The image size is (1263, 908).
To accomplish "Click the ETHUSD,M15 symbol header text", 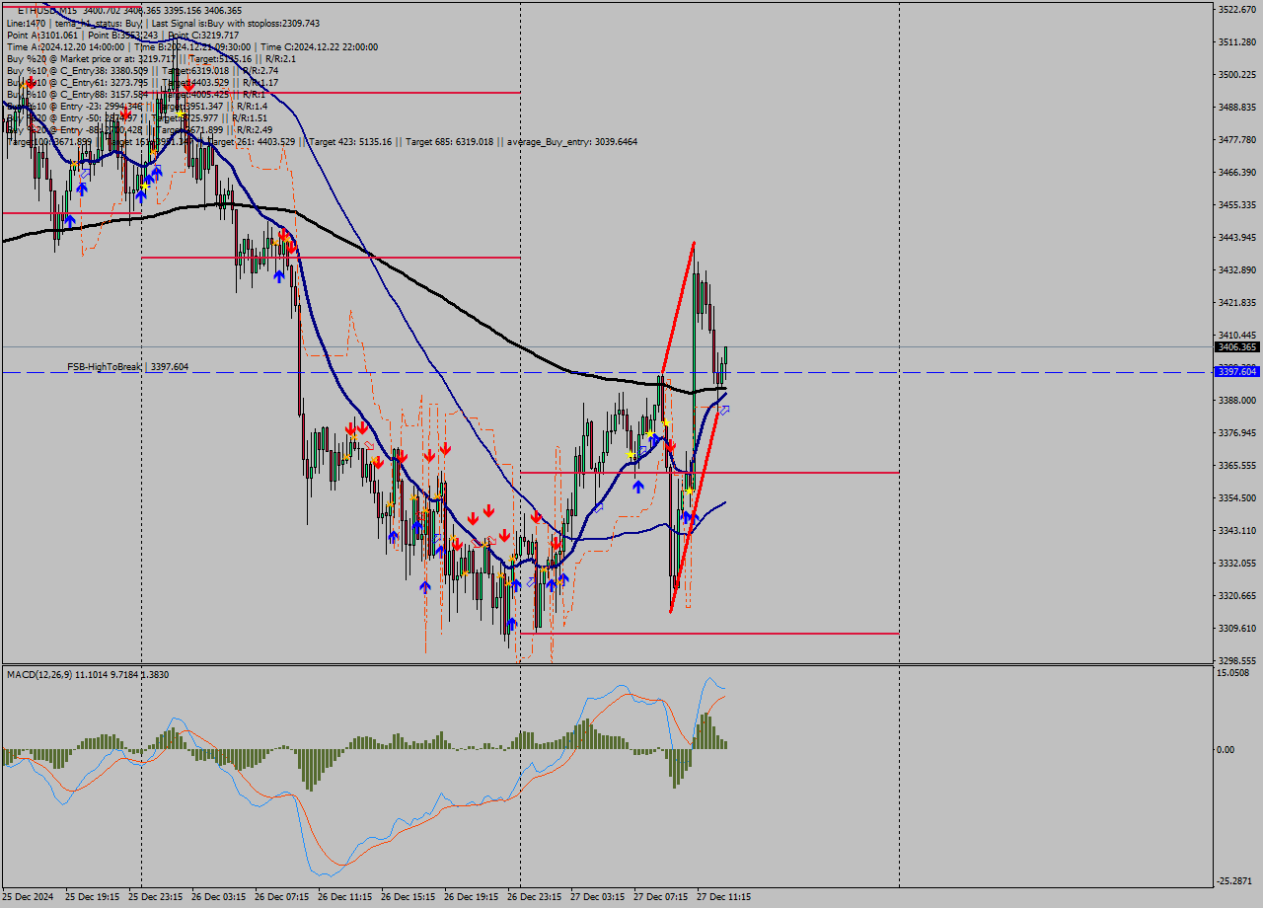I will [49, 10].
